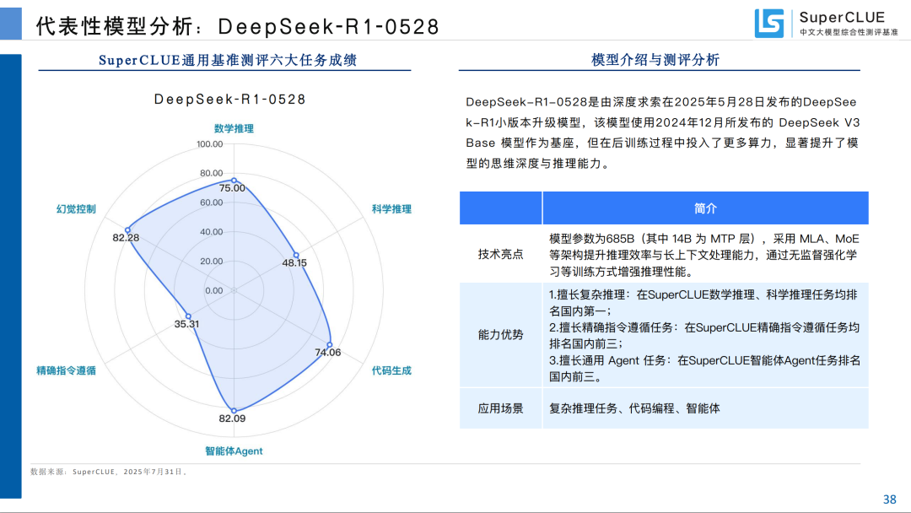Click the page number 38
This screenshot has height=513, width=911.
coord(889,499)
